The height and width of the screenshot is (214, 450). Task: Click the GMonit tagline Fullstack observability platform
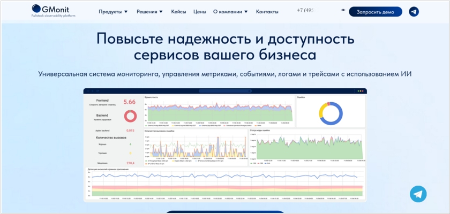point(54,16)
